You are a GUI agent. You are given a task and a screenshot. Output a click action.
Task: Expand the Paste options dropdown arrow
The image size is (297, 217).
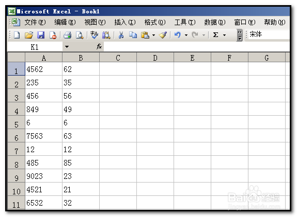click(x=153, y=35)
